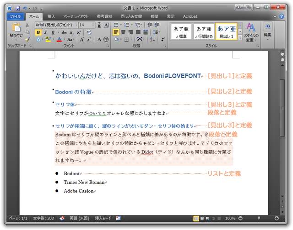Click the proofing status book icon

(x=62, y=218)
